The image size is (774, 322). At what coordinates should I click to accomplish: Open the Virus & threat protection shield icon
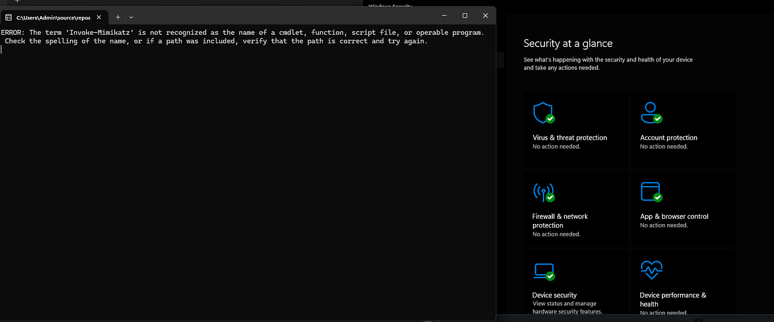pyautogui.click(x=543, y=113)
